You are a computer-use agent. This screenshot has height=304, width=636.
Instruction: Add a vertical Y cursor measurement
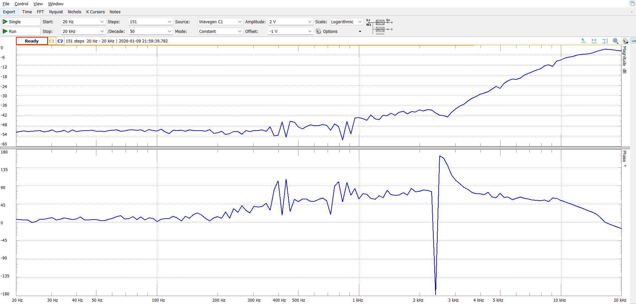(605, 41)
